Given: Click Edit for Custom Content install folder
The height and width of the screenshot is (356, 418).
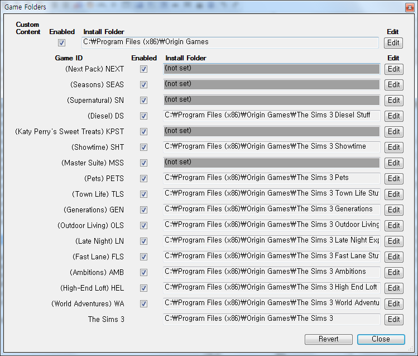Looking at the screenshot, I should [393, 43].
